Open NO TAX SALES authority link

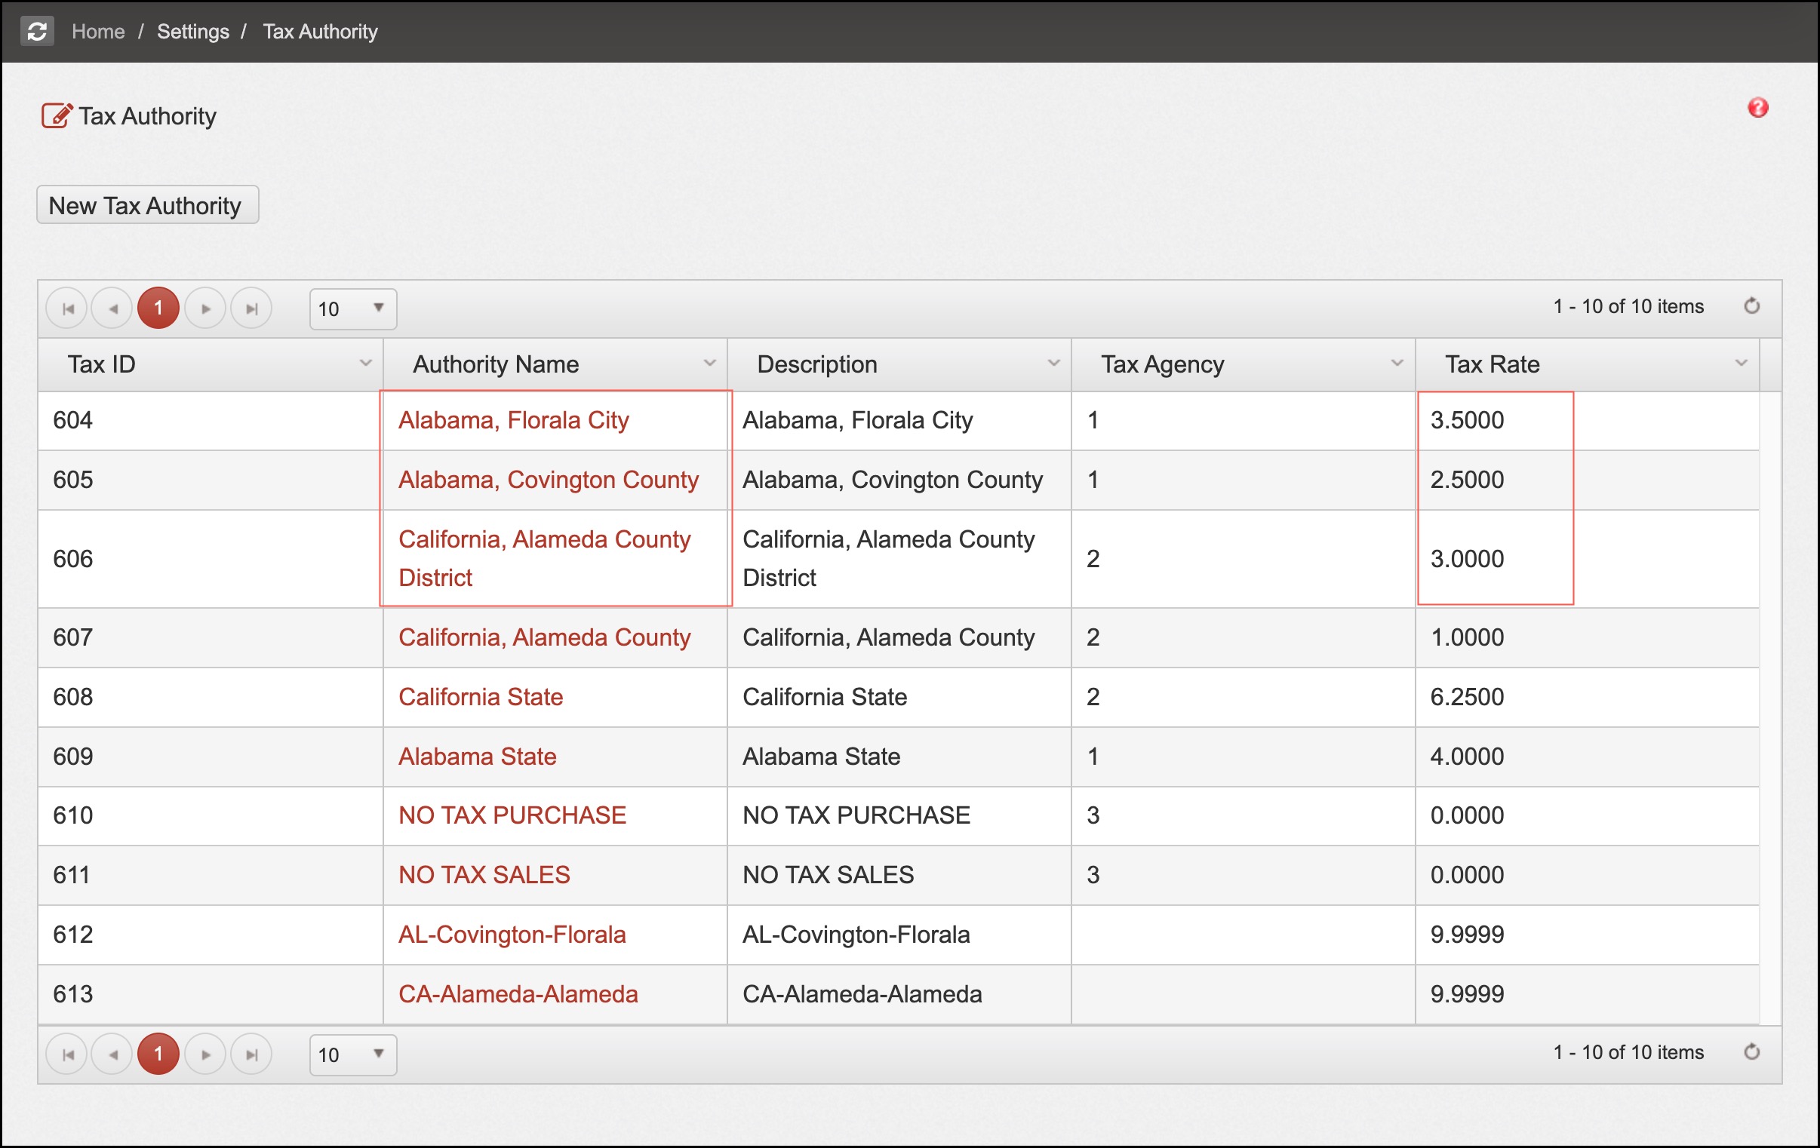[x=484, y=875]
